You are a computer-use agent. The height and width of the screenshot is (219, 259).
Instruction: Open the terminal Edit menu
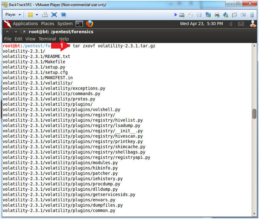click(x=18, y=39)
